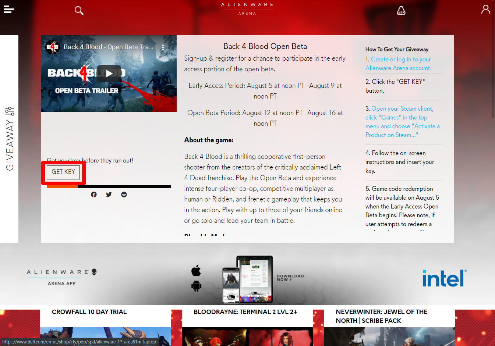Click the BloodRayne card thumbnail image

(x=247, y=336)
